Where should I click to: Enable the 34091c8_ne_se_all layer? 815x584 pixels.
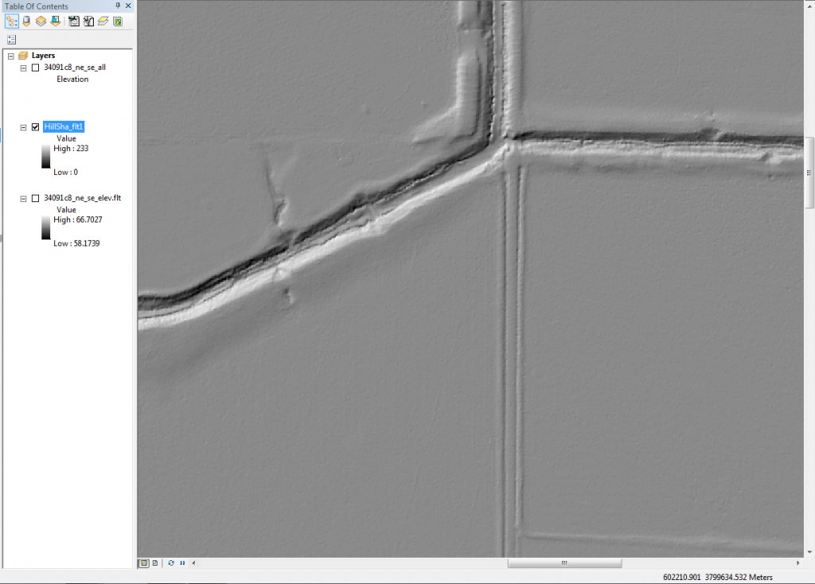coord(34,68)
